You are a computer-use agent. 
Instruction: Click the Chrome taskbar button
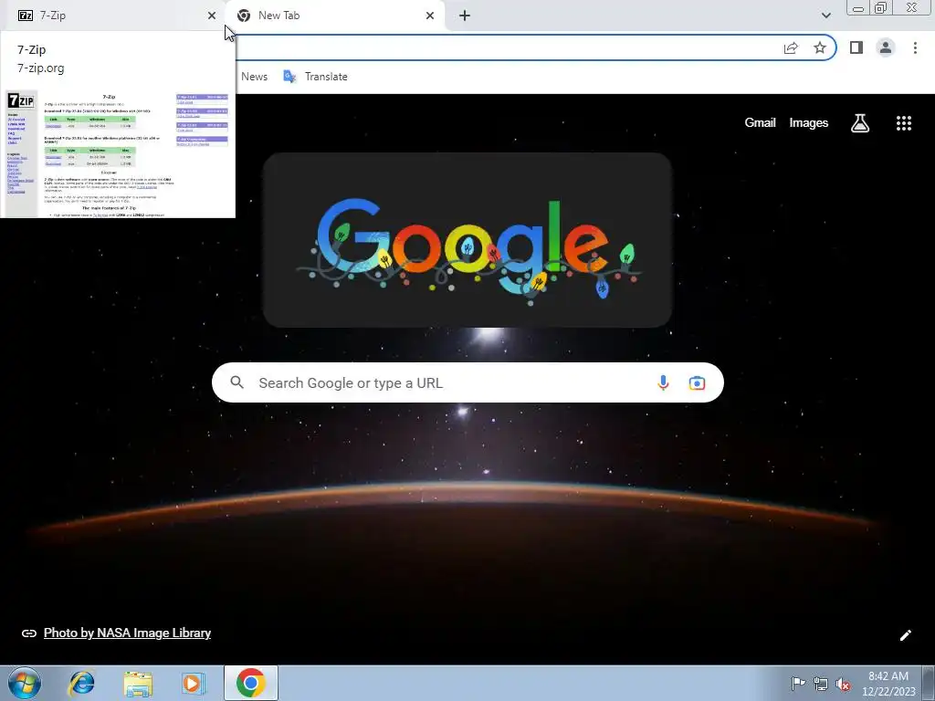click(251, 683)
